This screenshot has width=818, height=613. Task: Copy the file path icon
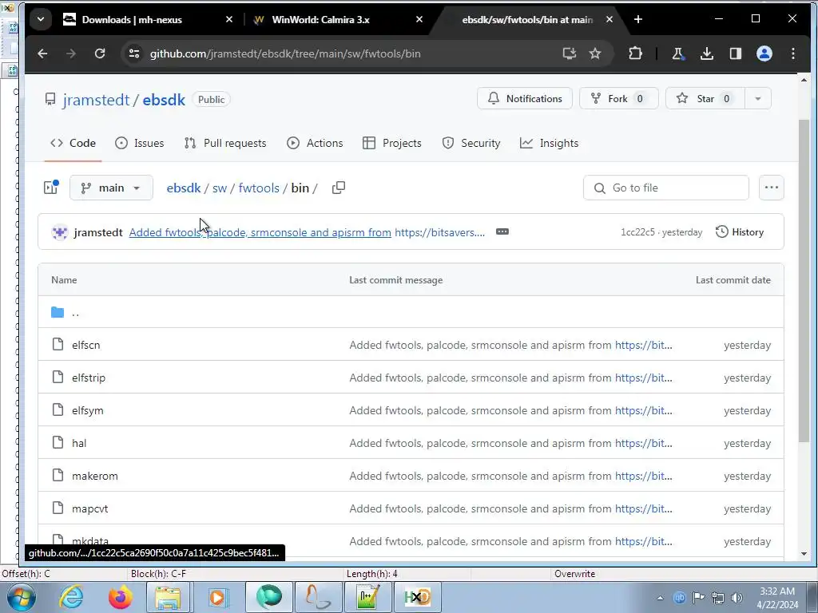tap(339, 188)
